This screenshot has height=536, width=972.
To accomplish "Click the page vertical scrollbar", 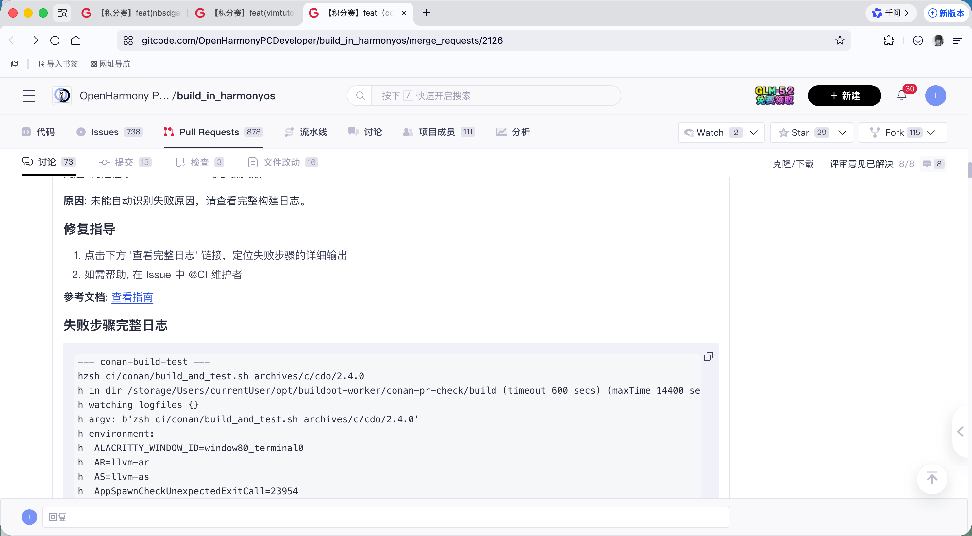I will point(969,170).
